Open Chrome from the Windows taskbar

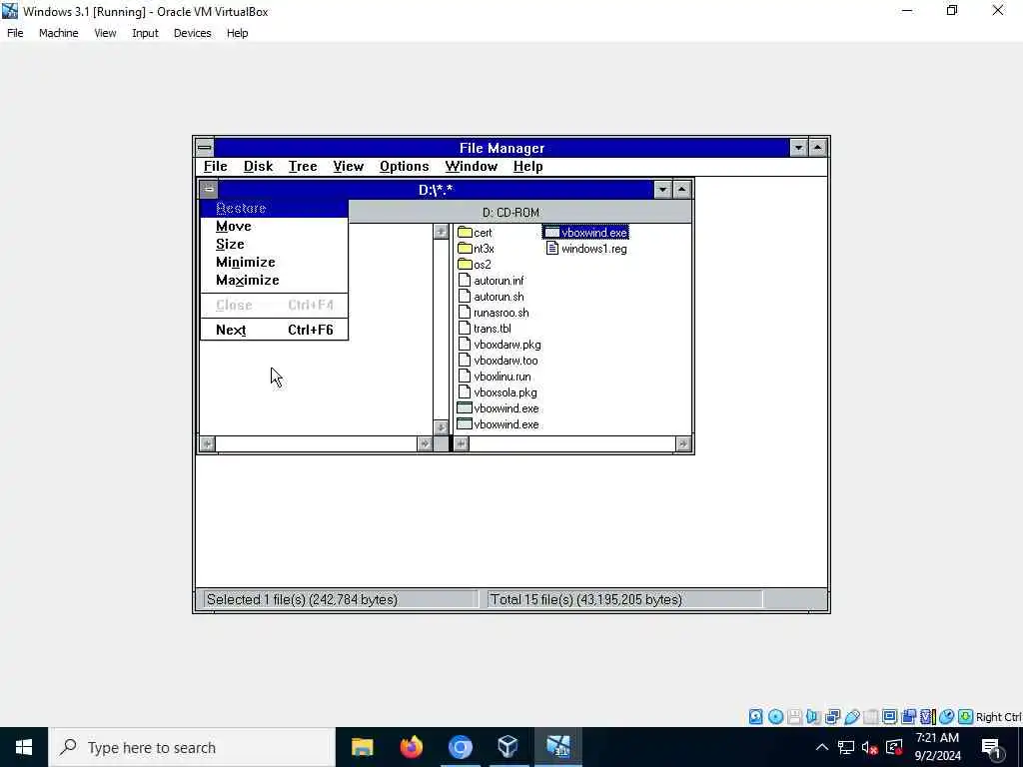460,747
